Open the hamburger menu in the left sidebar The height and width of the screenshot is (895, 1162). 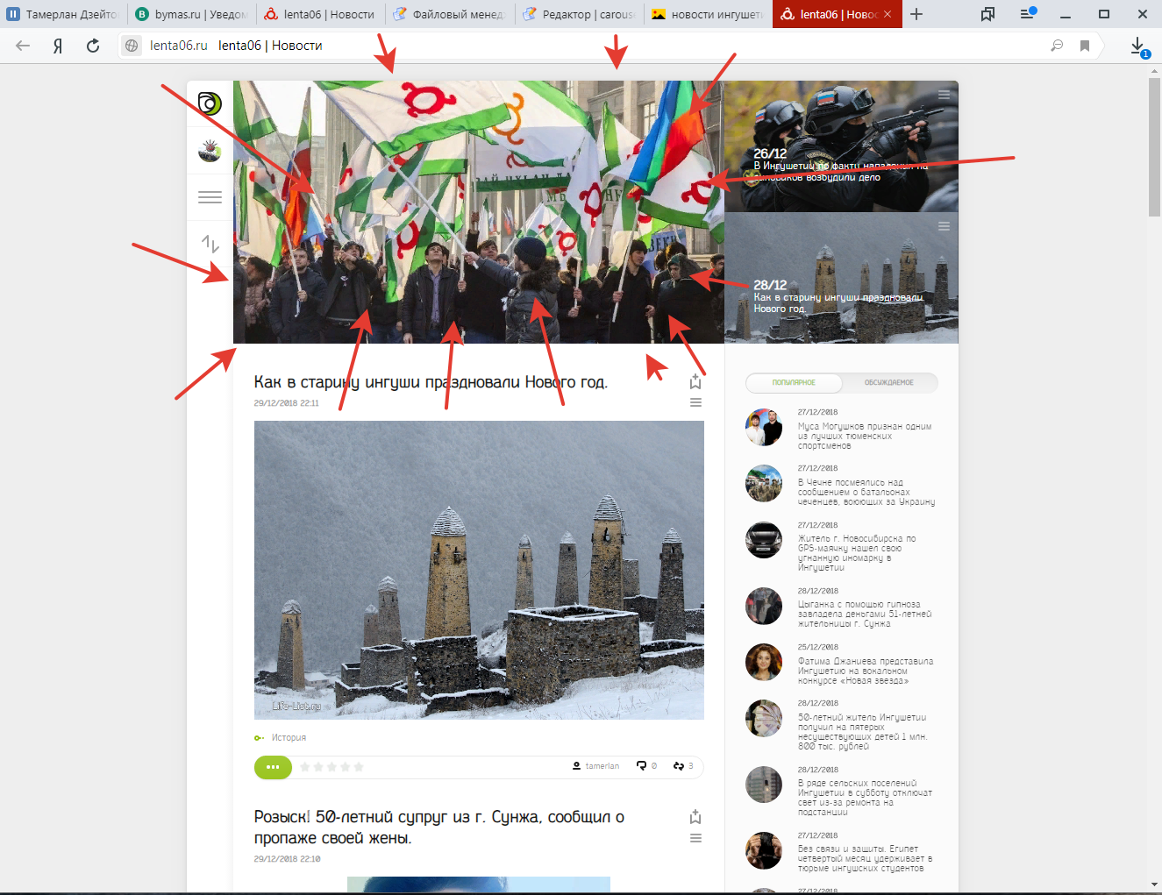(x=210, y=197)
